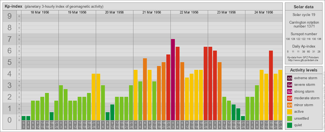325x132 pixels.
Task: Click the light green unsettled legend swatch
Action: pyautogui.click(x=290, y=118)
